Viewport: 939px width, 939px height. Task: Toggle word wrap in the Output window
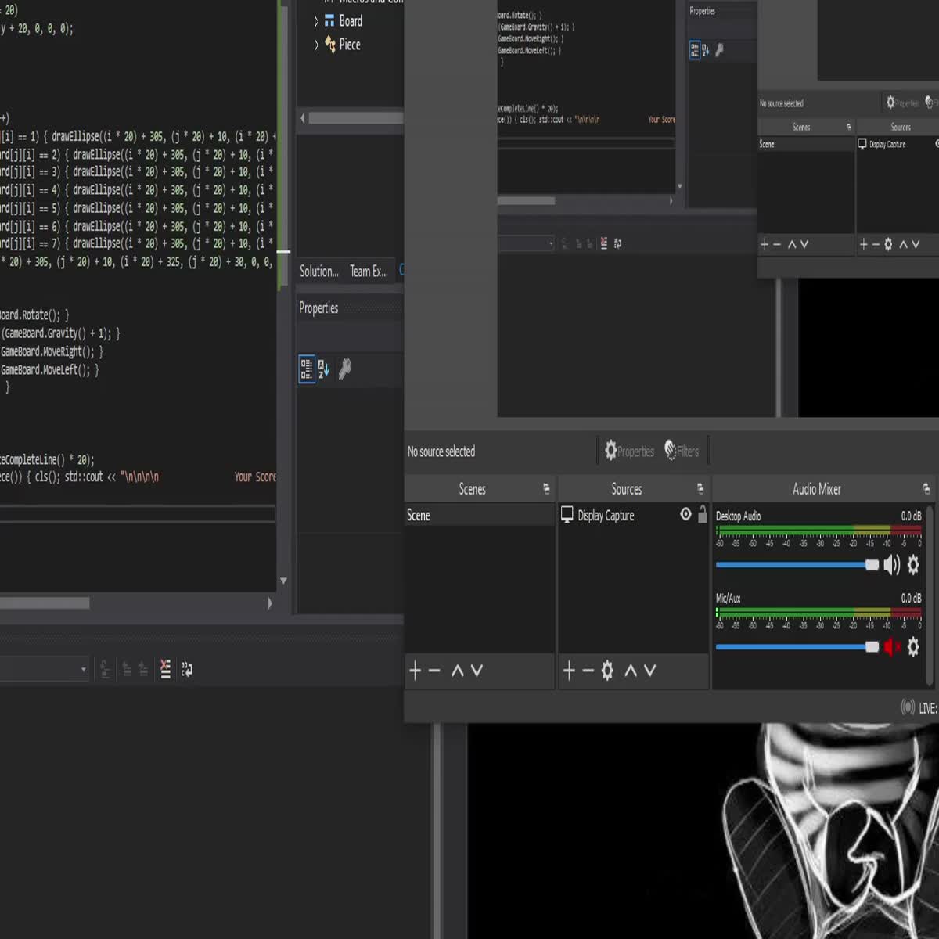(x=187, y=669)
